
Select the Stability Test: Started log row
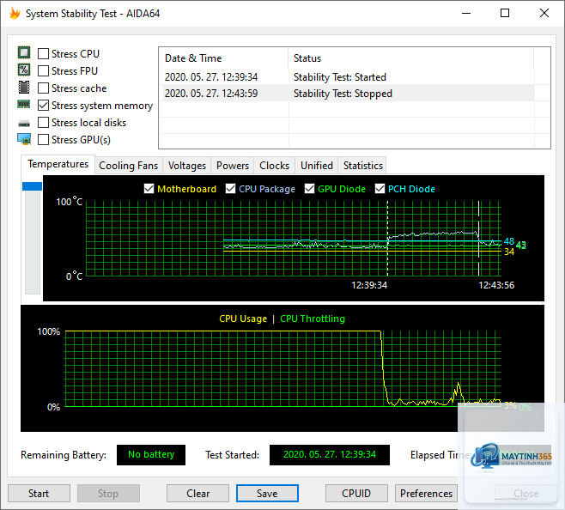(348, 77)
